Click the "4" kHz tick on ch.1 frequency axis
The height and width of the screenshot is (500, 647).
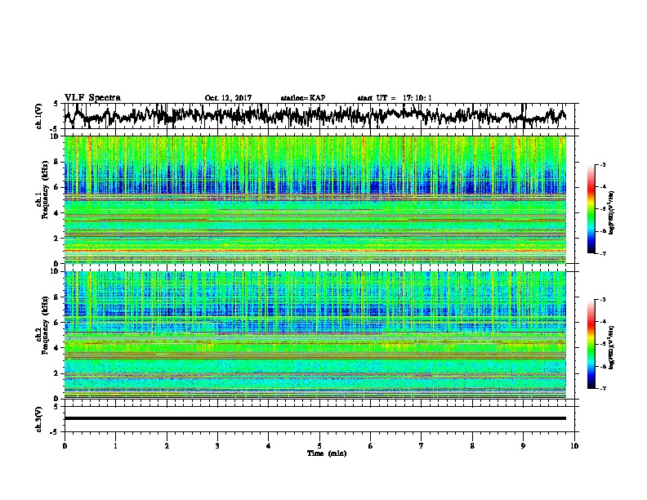pyautogui.click(x=58, y=213)
